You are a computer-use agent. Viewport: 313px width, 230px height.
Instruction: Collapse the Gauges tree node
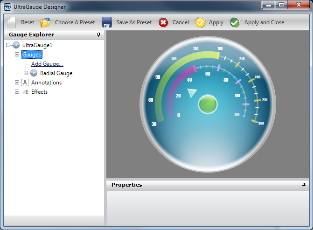click(x=17, y=54)
